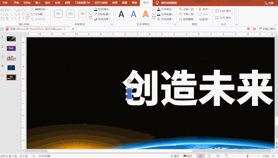Click the orange gear settings icon

(255, 29)
